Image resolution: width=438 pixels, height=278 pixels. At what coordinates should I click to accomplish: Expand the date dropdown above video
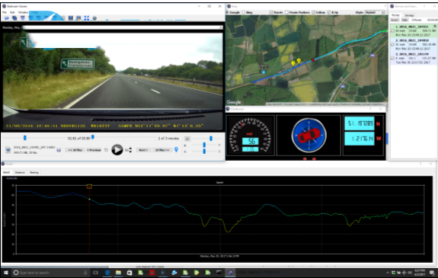coord(221,27)
